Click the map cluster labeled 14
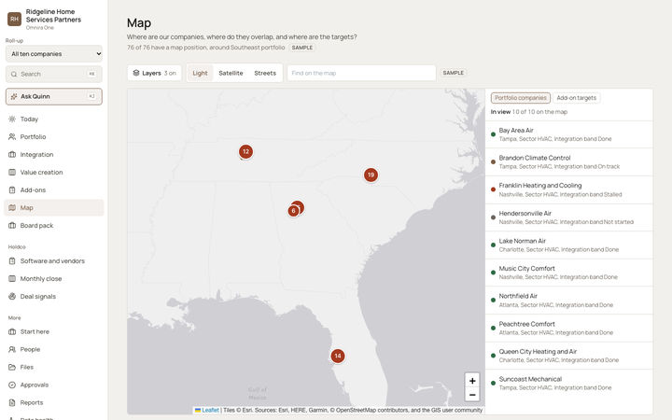Screen dimensions: 672x420 click(x=338, y=356)
